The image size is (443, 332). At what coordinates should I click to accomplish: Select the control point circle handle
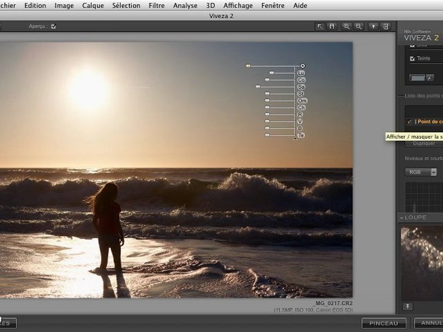pyautogui.click(x=302, y=66)
